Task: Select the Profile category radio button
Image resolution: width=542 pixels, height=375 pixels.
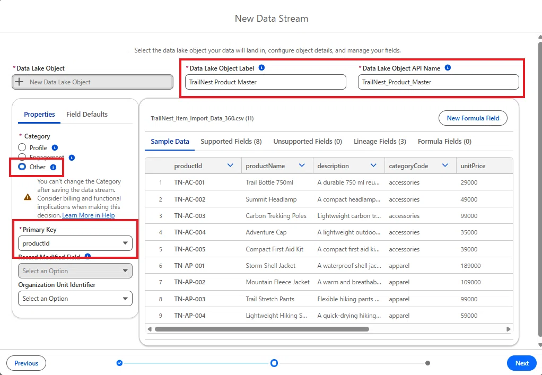Action: coord(22,147)
